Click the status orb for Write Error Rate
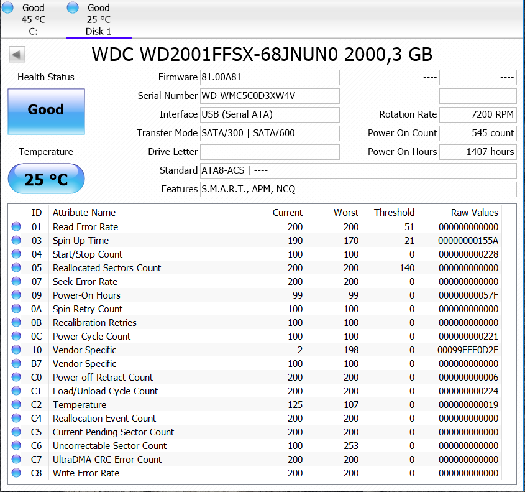This screenshot has width=525, height=492. click(16, 473)
